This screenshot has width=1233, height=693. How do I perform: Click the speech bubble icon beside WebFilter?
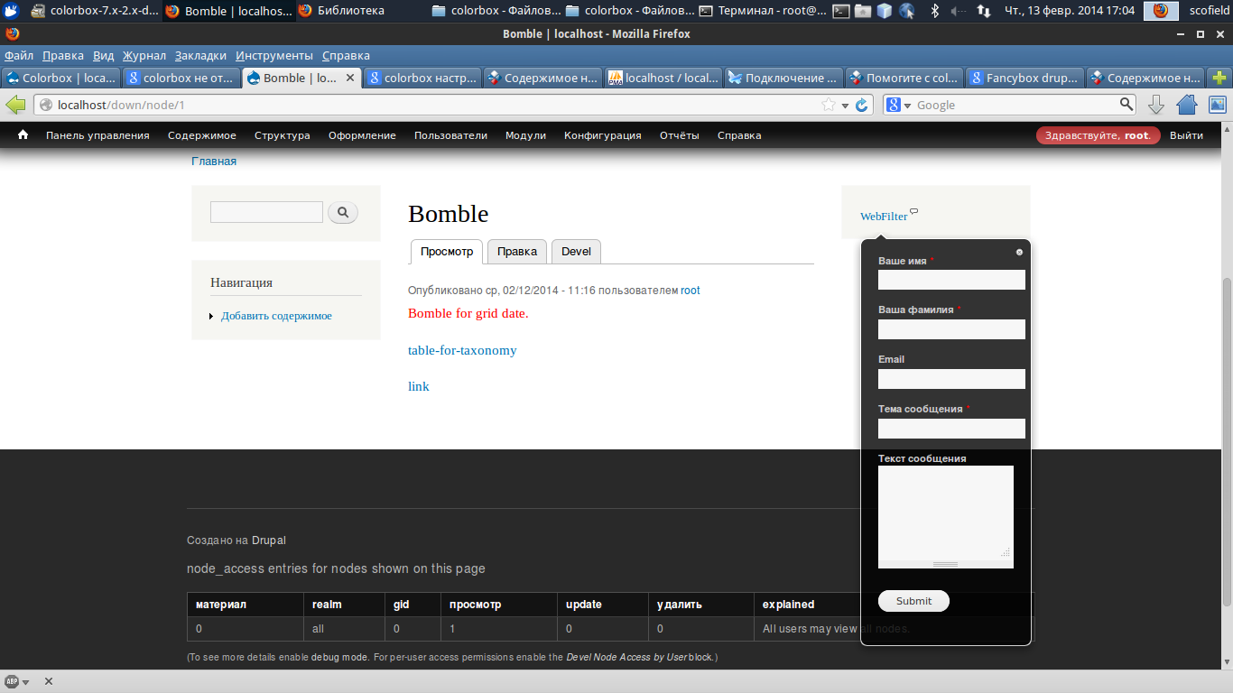(914, 212)
